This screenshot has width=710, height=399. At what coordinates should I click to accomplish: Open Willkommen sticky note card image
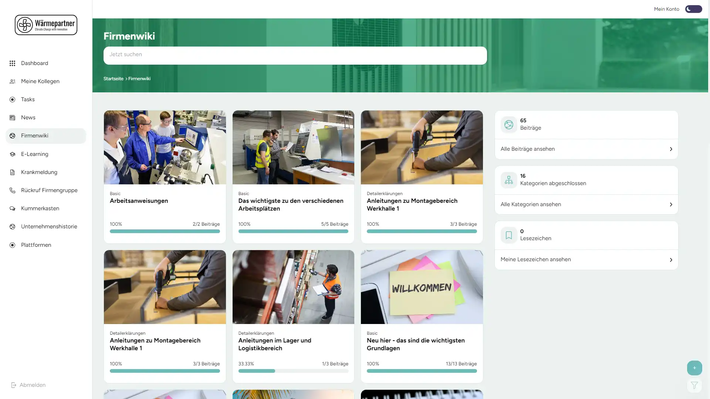(422, 287)
